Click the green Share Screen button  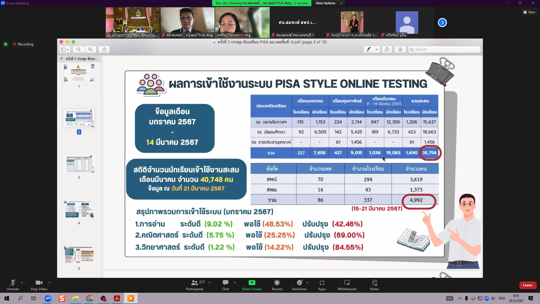pos(252,285)
